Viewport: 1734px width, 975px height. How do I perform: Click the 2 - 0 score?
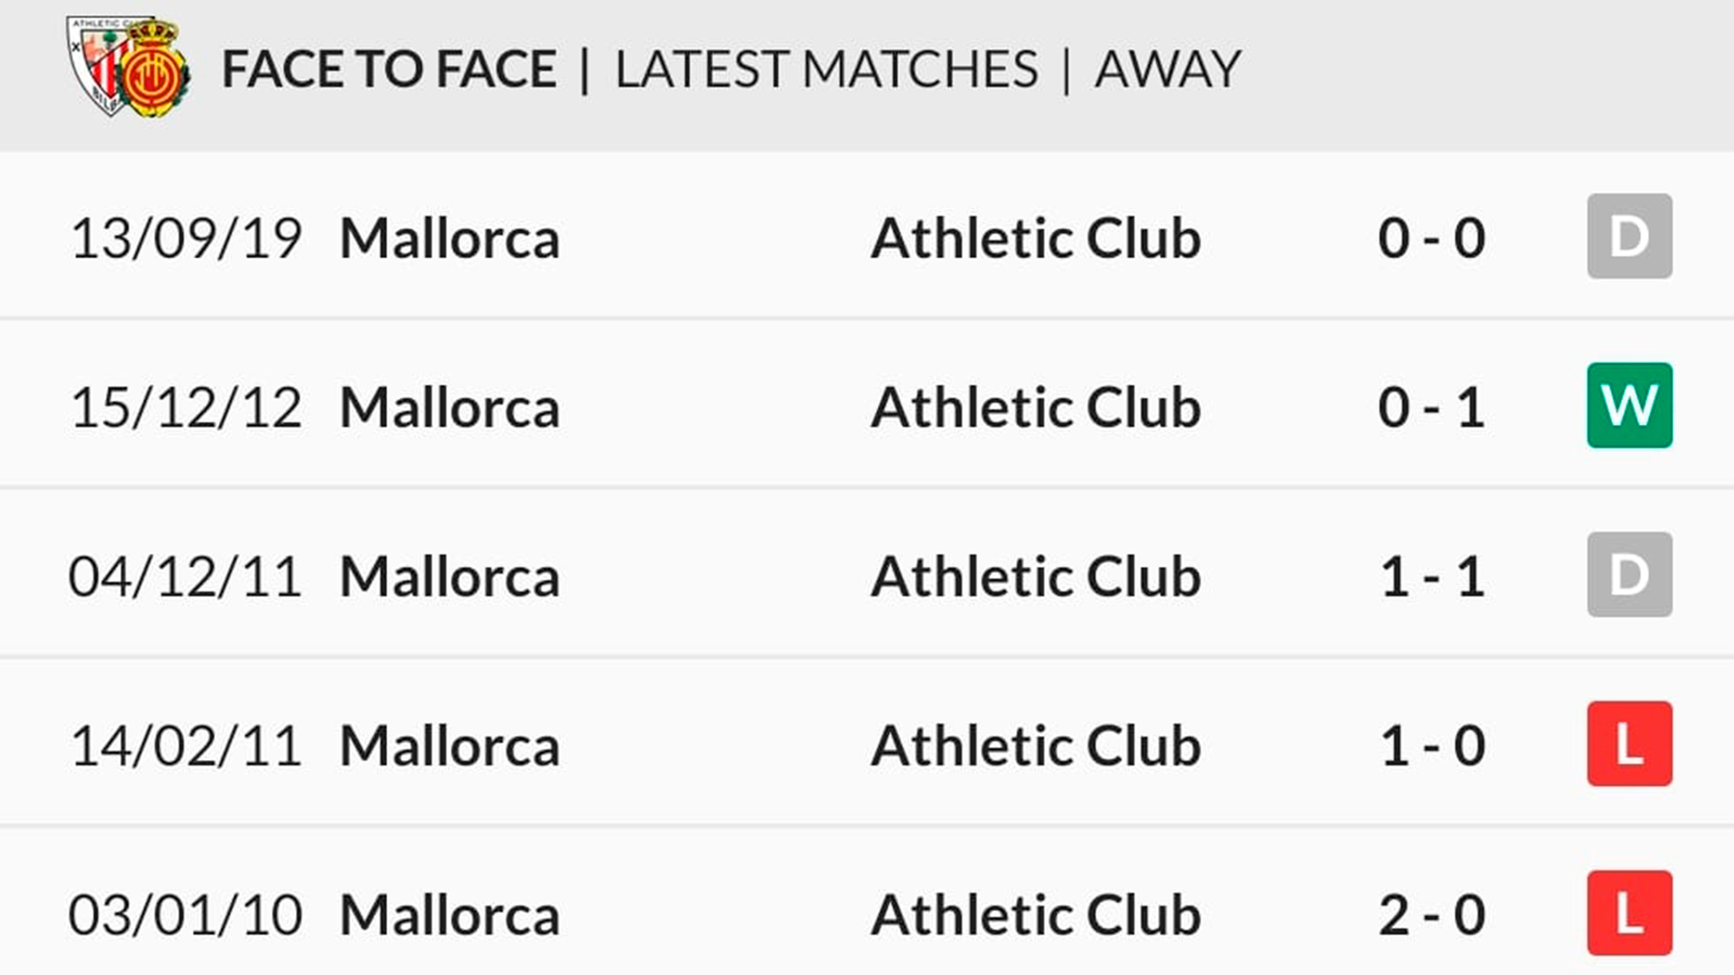click(x=1431, y=915)
